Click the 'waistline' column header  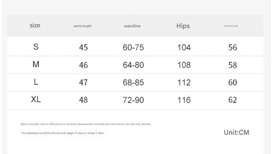[132, 26]
